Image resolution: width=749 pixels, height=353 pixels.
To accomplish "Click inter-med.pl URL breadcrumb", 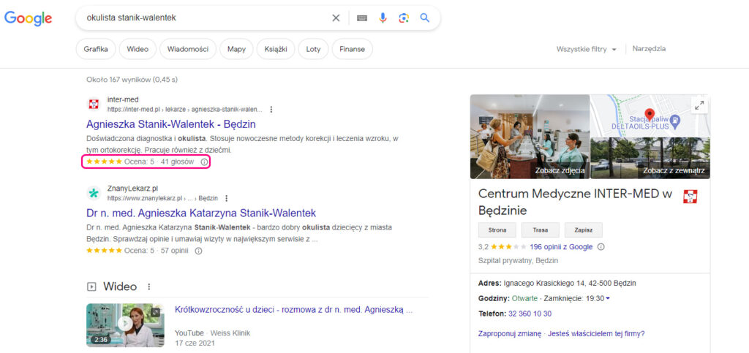I will coord(184,109).
